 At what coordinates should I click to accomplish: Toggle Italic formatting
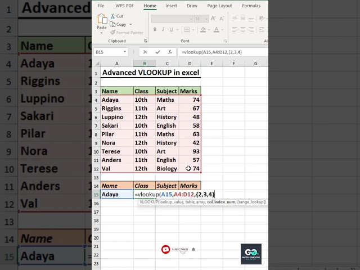tap(163, 29)
